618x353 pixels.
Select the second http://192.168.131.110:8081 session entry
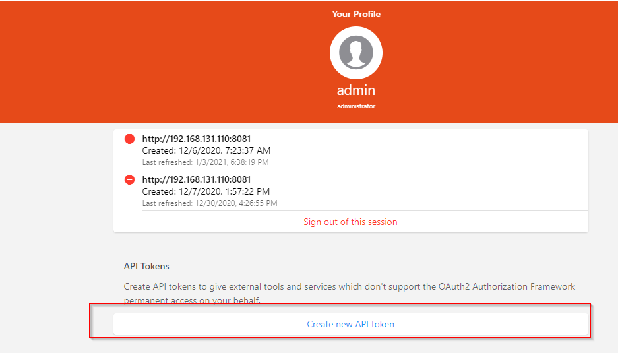click(x=197, y=179)
